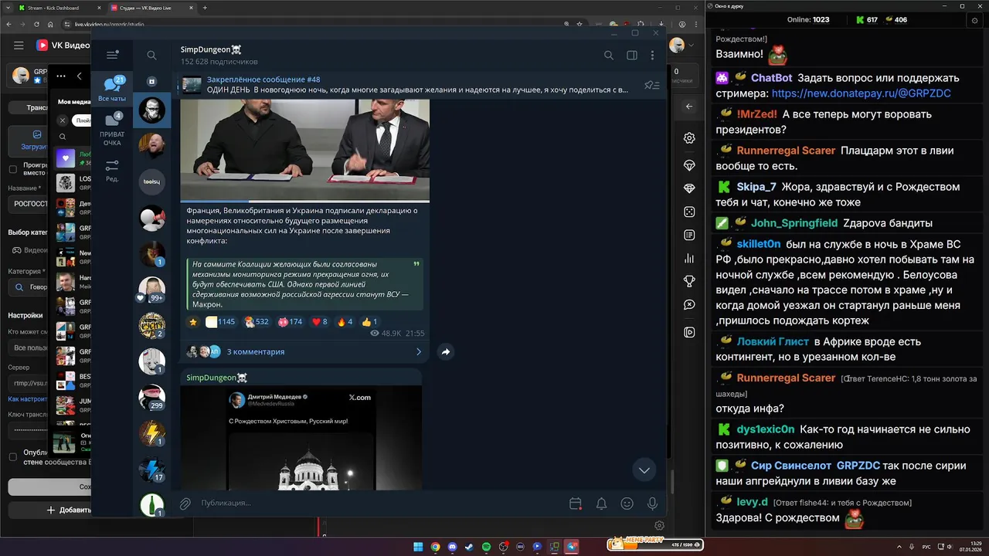Open the yellow lightning bolt chat
This screenshot has height=556, width=989.
pos(152,433)
